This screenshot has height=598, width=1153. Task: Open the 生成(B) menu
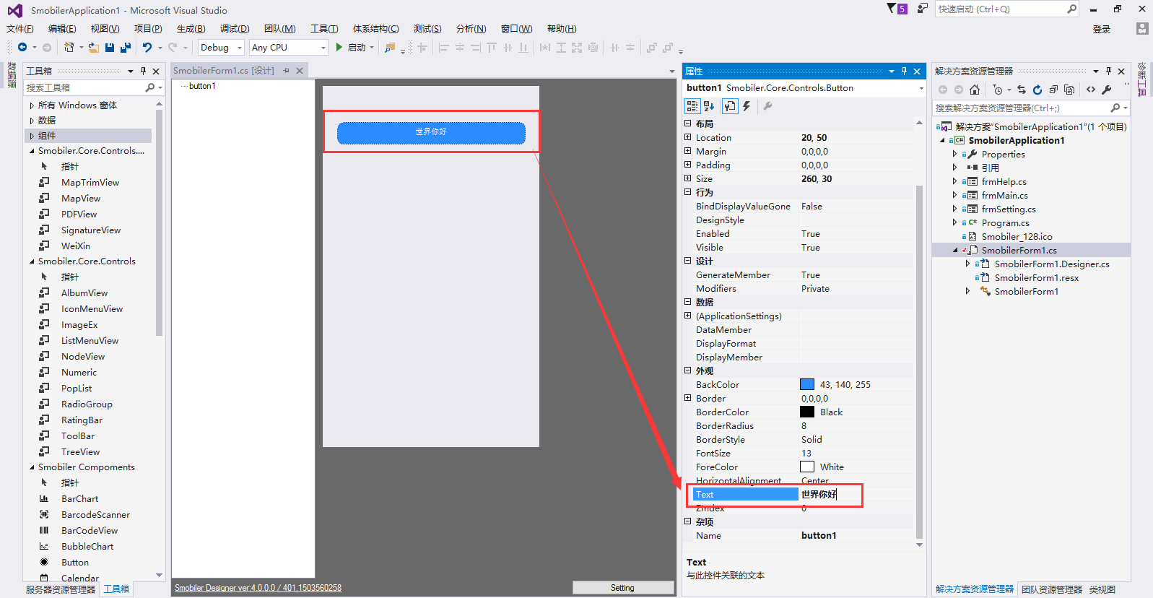(x=191, y=29)
